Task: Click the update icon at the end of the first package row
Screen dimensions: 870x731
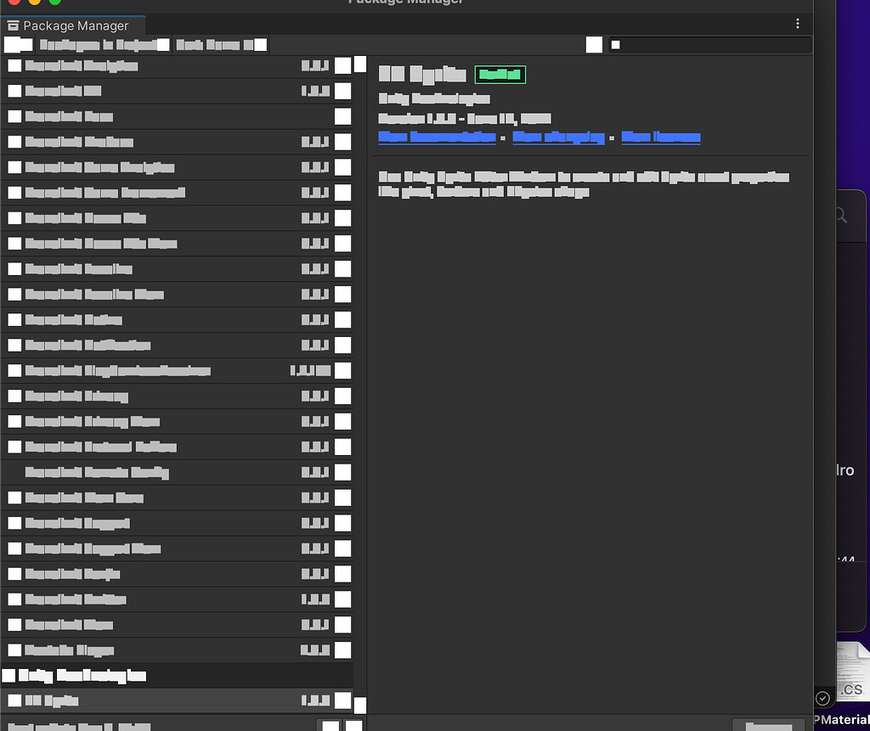Action: tap(342, 65)
